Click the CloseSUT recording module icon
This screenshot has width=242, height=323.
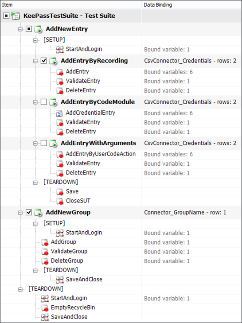tap(59, 201)
